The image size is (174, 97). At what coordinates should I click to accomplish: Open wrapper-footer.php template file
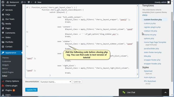tap(152, 60)
